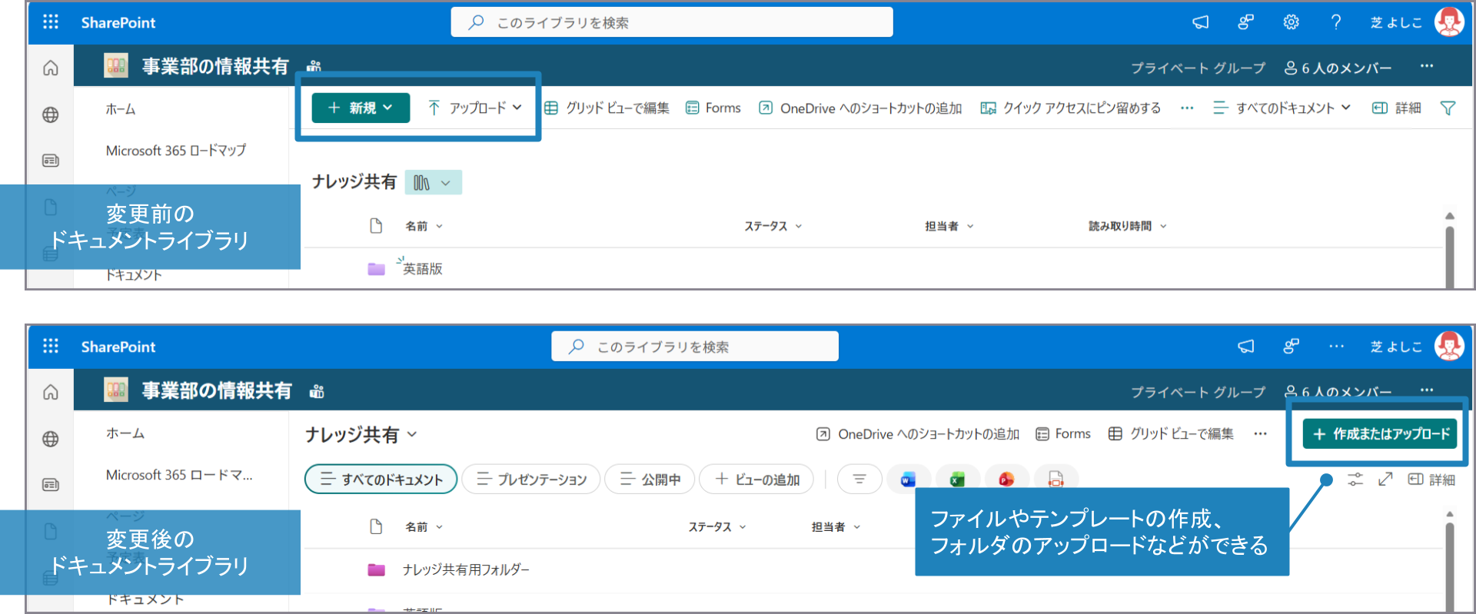Open the settings gear icon
The height and width of the screenshot is (614, 1476).
(1291, 22)
